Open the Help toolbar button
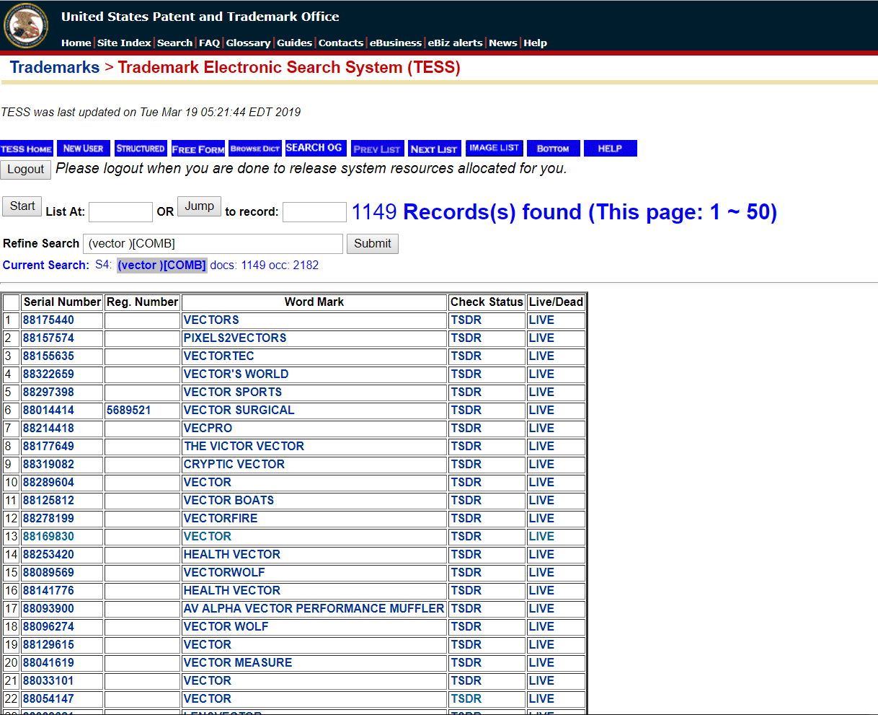 [610, 149]
